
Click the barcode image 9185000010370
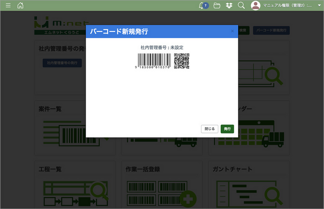coord(152,61)
